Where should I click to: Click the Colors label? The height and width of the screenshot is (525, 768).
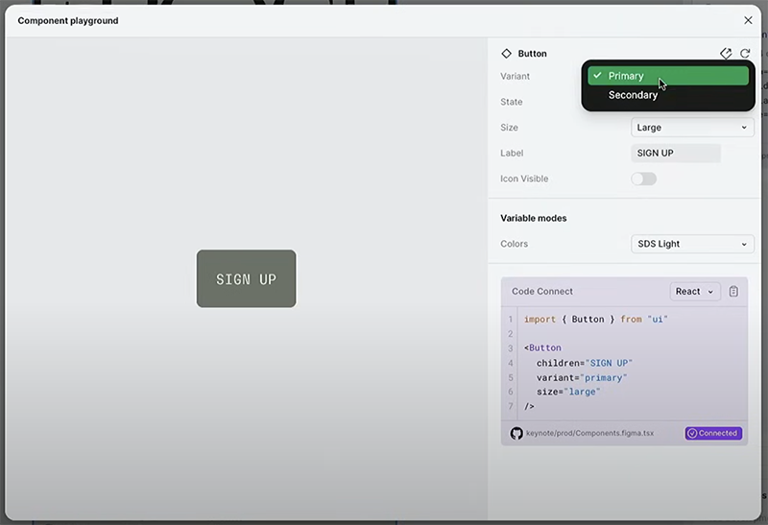click(x=514, y=244)
